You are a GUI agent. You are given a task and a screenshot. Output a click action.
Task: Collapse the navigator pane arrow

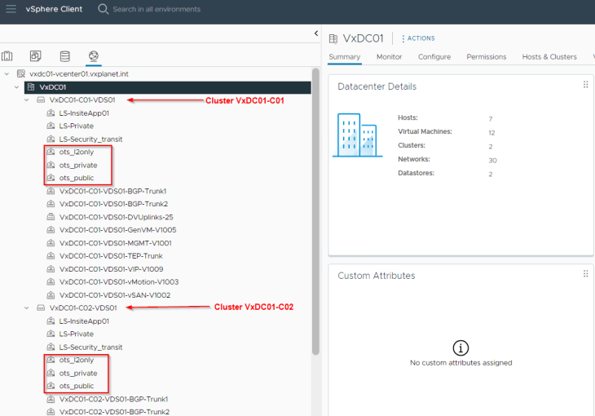point(316,33)
